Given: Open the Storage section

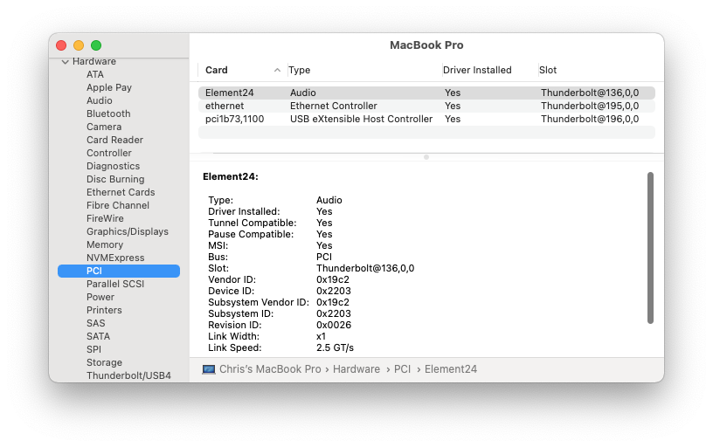Looking at the screenshot, I should pyautogui.click(x=104, y=363).
